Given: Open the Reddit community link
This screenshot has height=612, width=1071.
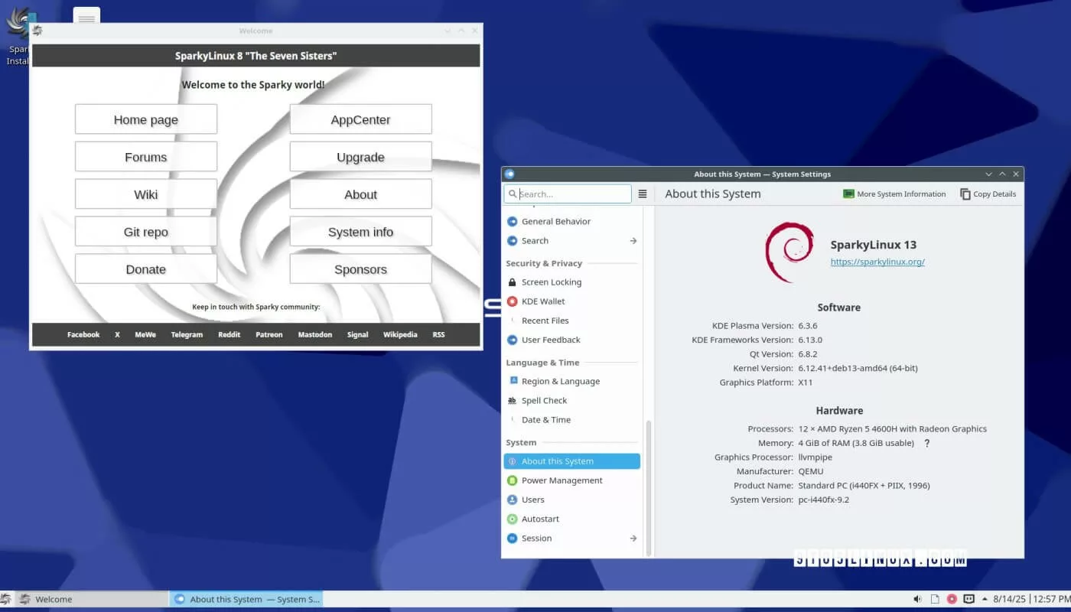Looking at the screenshot, I should [229, 334].
